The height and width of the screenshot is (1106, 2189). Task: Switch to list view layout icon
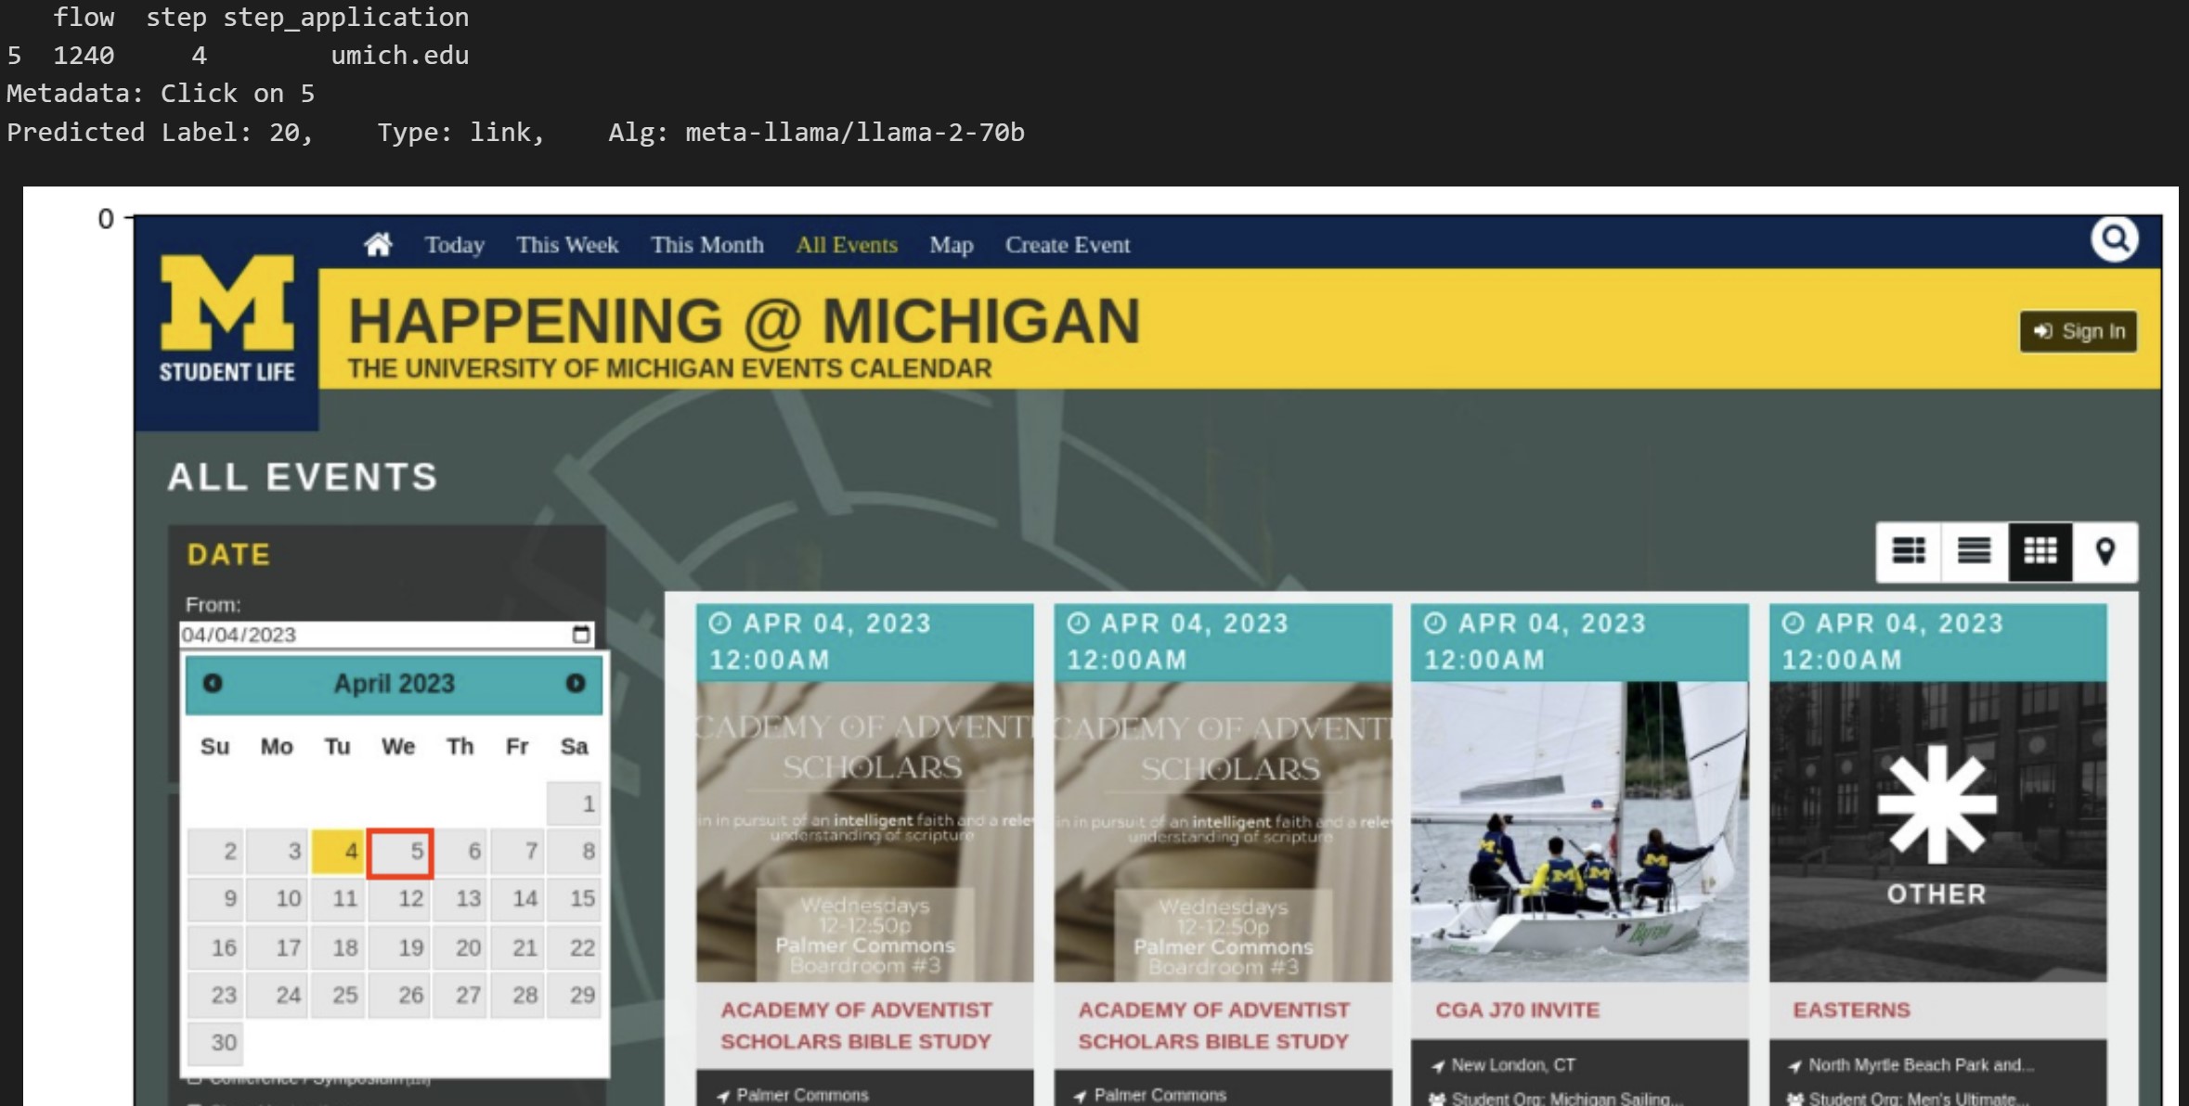point(1974,552)
